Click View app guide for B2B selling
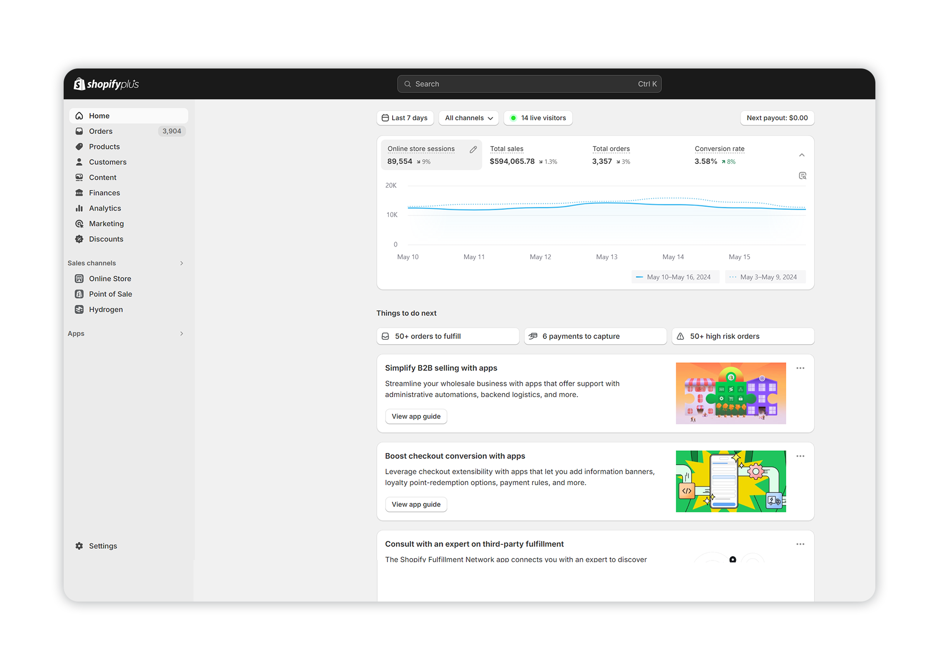Image resolution: width=940 pixels, height=671 pixels. [x=416, y=416]
